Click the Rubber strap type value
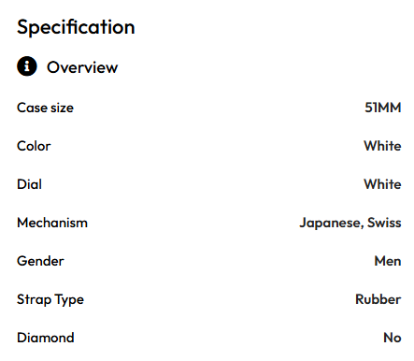414x361 pixels. (x=378, y=299)
